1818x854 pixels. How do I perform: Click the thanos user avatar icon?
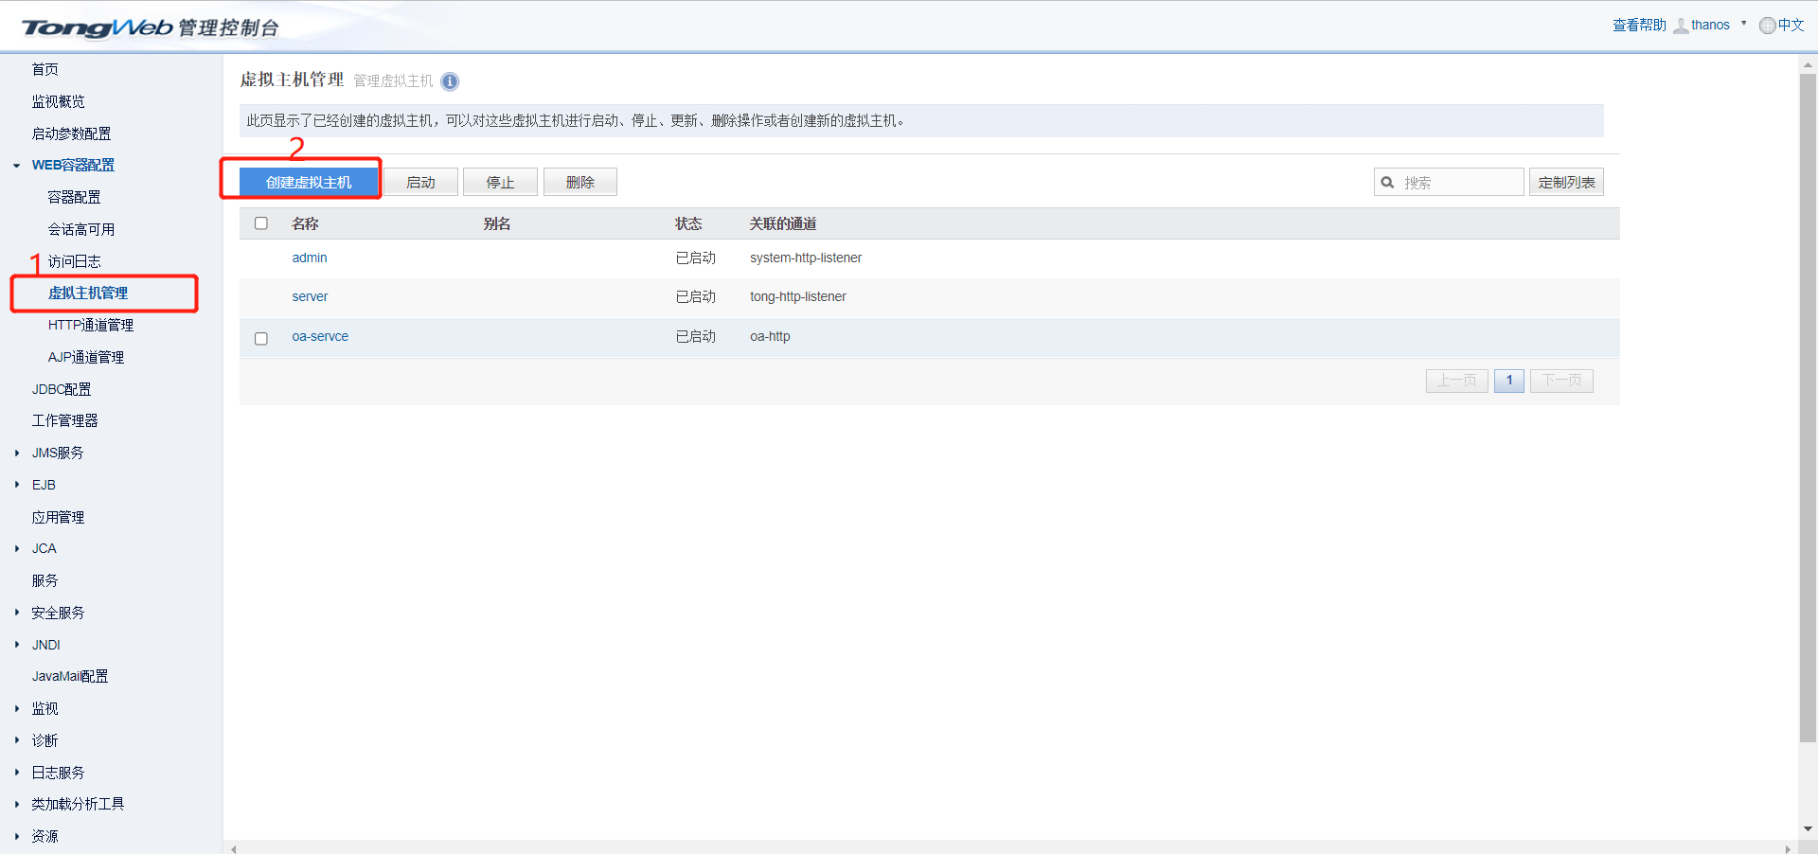(1682, 25)
